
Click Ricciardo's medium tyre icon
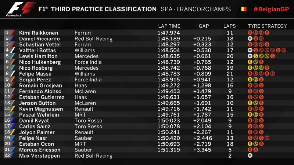coord(250,39)
